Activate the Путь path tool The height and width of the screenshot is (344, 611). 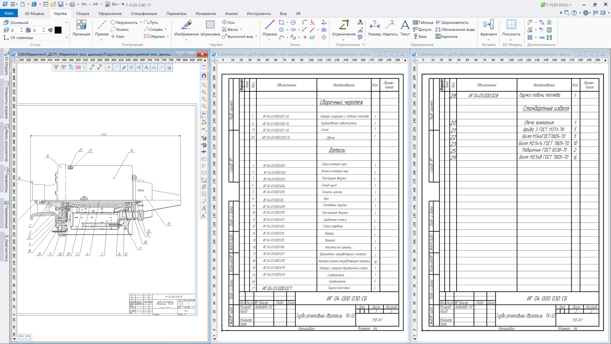151,23
